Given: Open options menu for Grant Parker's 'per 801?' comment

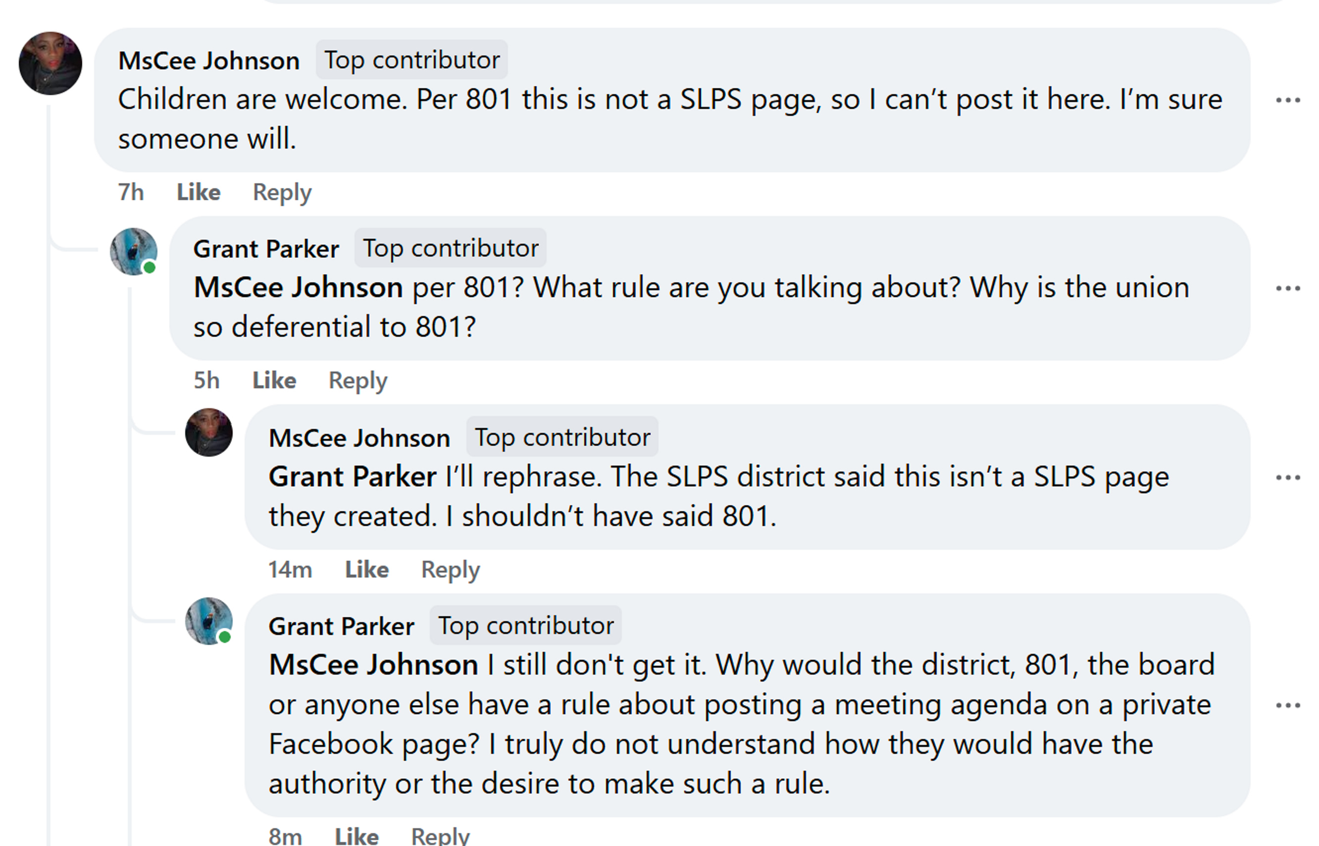Looking at the screenshot, I should pos(1288,288).
